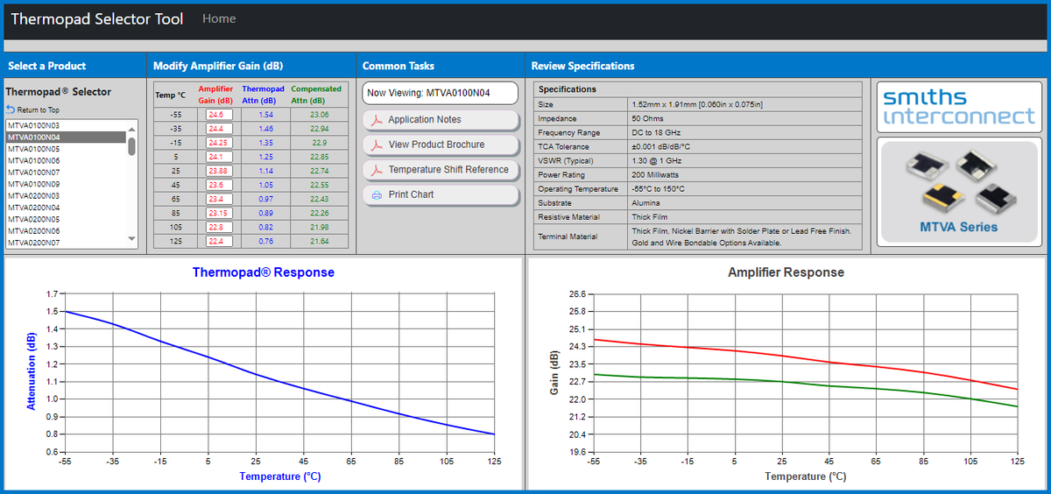Edit amplifier gain field for 105 °C
This screenshot has height=494, width=1051.
(x=217, y=227)
